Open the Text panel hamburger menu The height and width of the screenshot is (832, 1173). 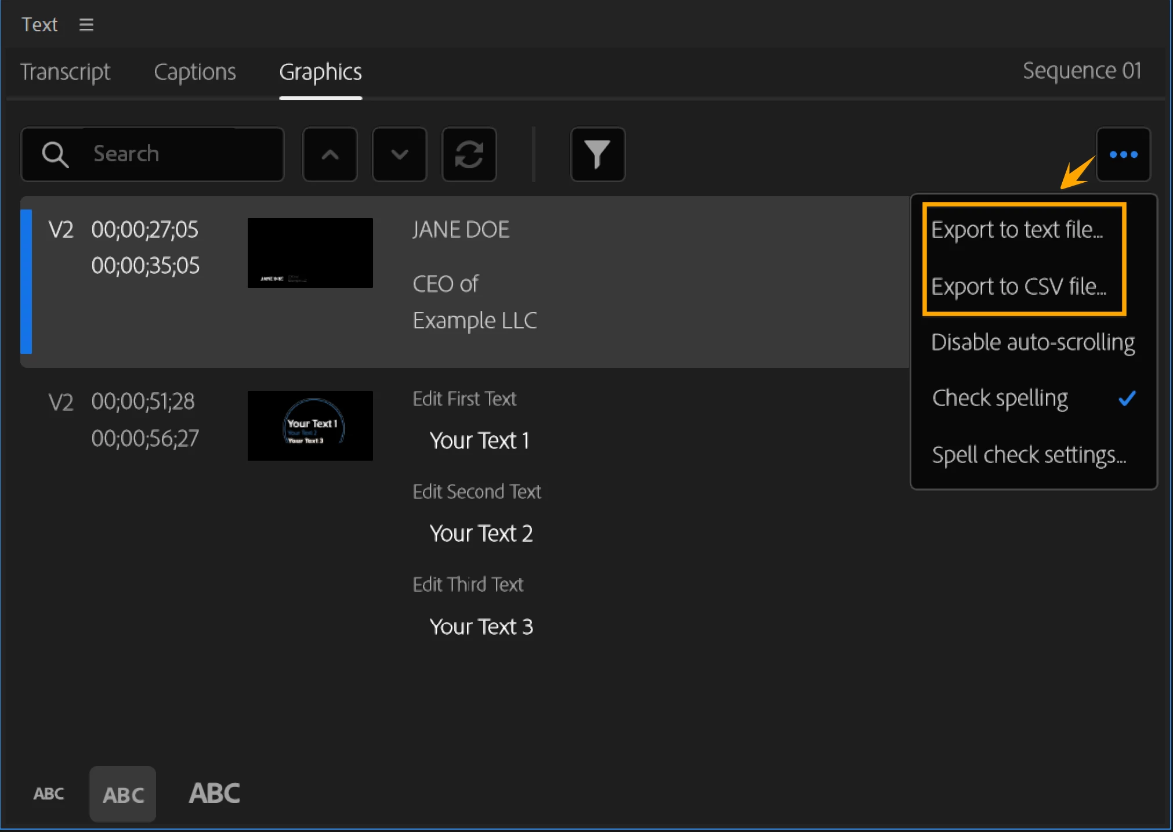[86, 25]
